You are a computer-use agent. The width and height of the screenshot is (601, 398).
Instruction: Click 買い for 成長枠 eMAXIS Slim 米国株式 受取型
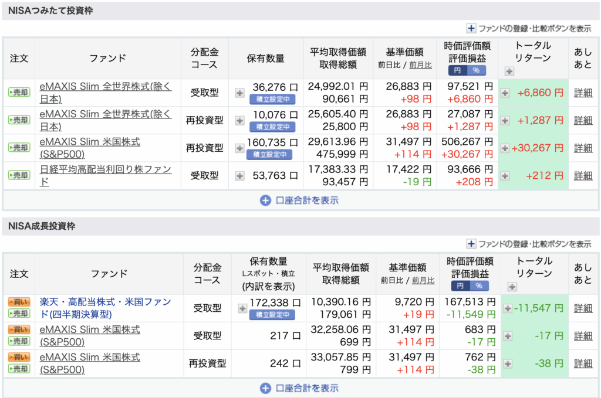coord(19,329)
